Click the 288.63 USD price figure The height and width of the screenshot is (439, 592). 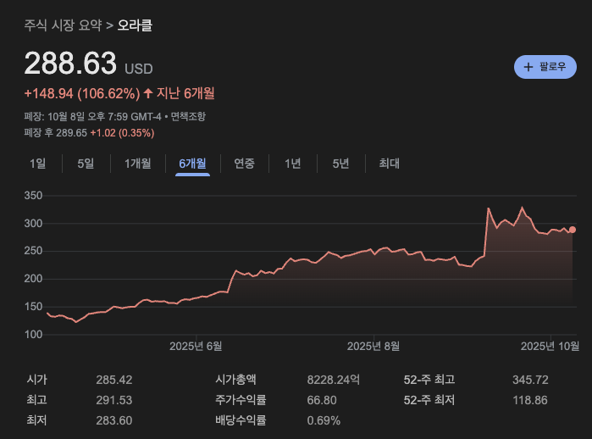(72, 64)
